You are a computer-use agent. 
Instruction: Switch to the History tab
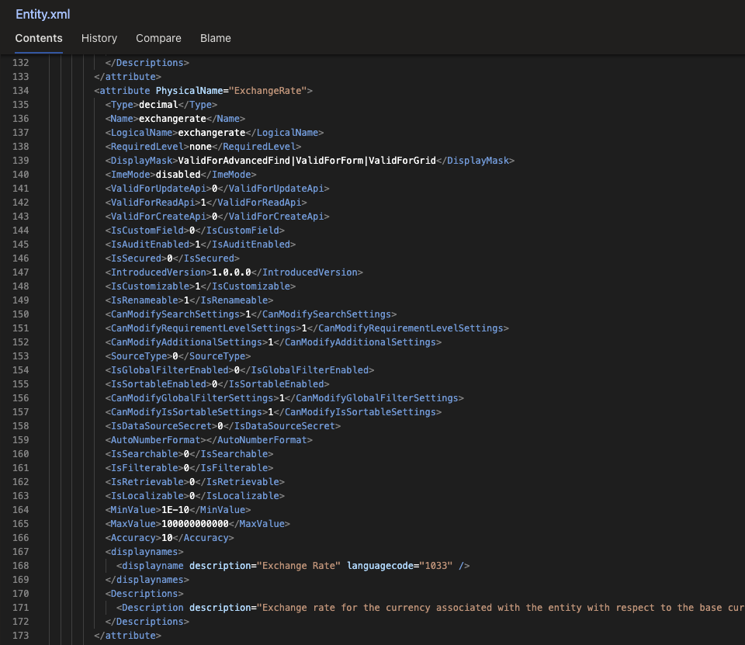(99, 38)
